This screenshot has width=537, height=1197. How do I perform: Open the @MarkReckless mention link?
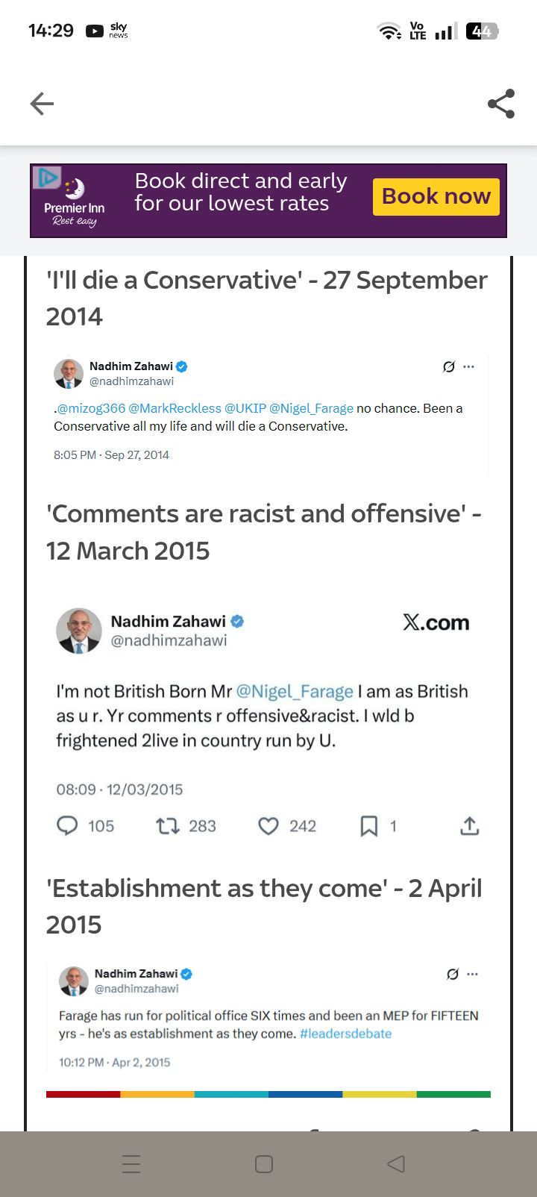pos(175,408)
